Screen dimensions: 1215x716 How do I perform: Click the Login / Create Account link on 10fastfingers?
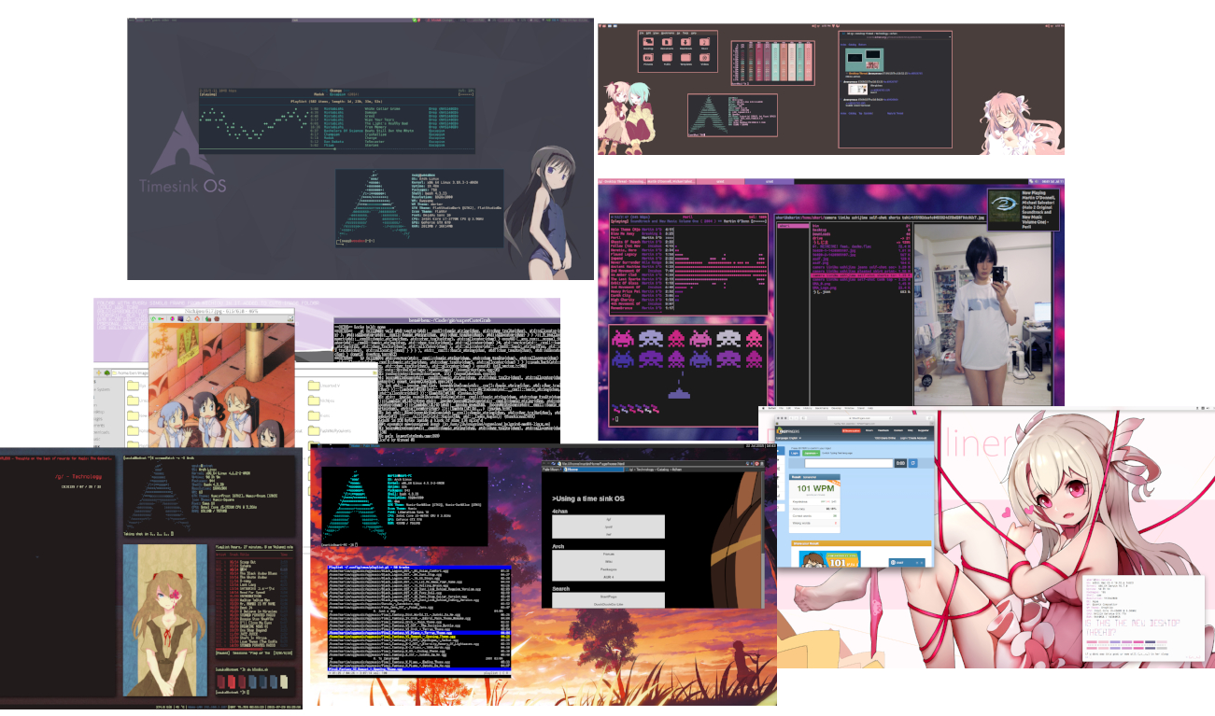pos(913,438)
